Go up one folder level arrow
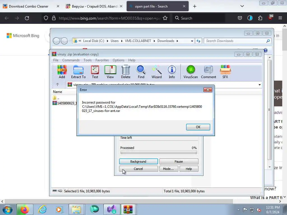 coord(57,85)
